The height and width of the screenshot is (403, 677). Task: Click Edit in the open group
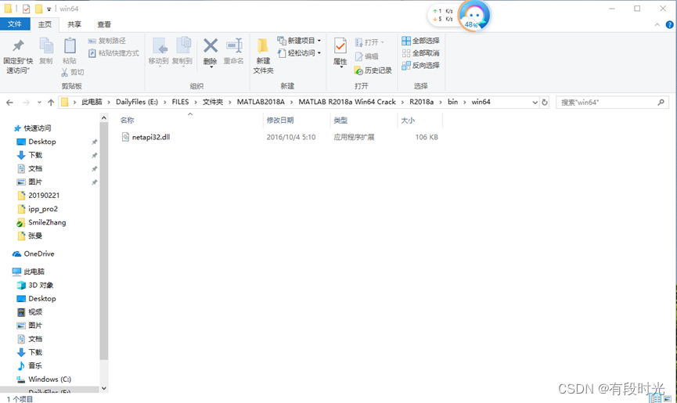pyautogui.click(x=366, y=56)
